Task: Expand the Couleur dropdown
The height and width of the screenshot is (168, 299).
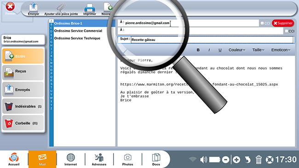Action: click(x=237, y=50)
